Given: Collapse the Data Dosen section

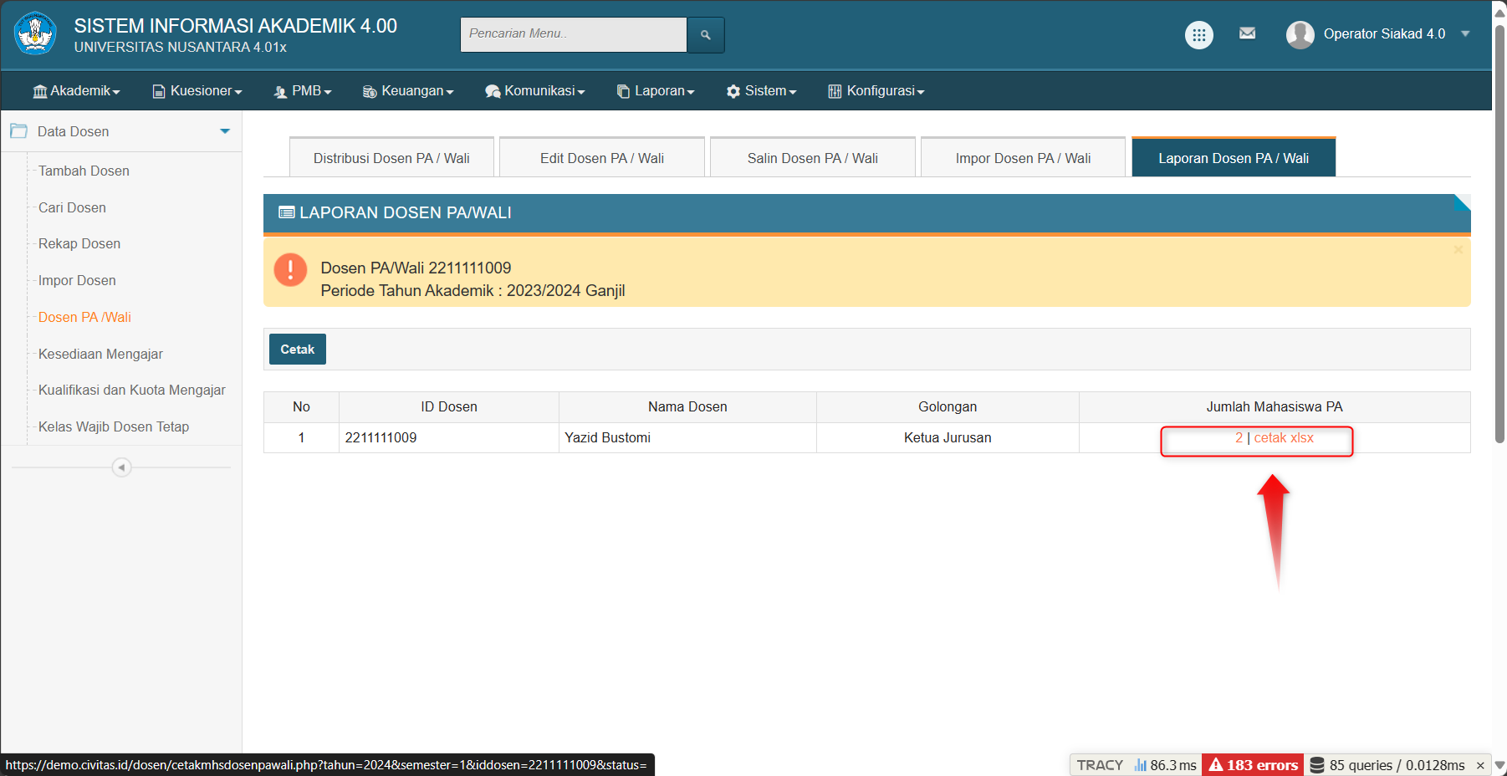Looking at the screenshot, I should coord(224,131).
